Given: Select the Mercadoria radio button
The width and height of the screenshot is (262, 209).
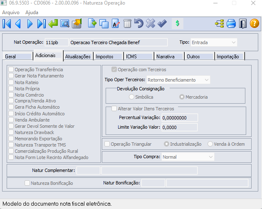Looking at the screenshot, I should [x=182, y=97].
